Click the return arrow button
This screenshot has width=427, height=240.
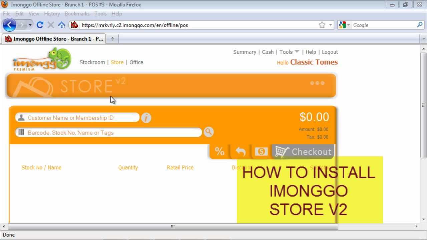click(x=241, y=152)
